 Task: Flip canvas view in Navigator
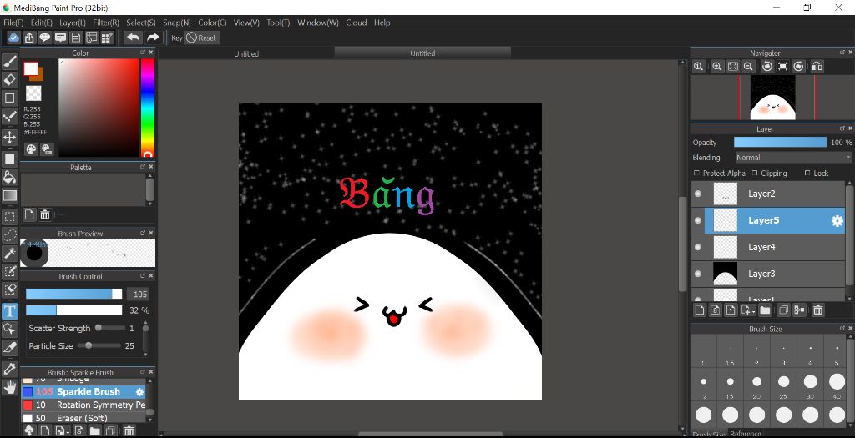click(x=817, y=67)
